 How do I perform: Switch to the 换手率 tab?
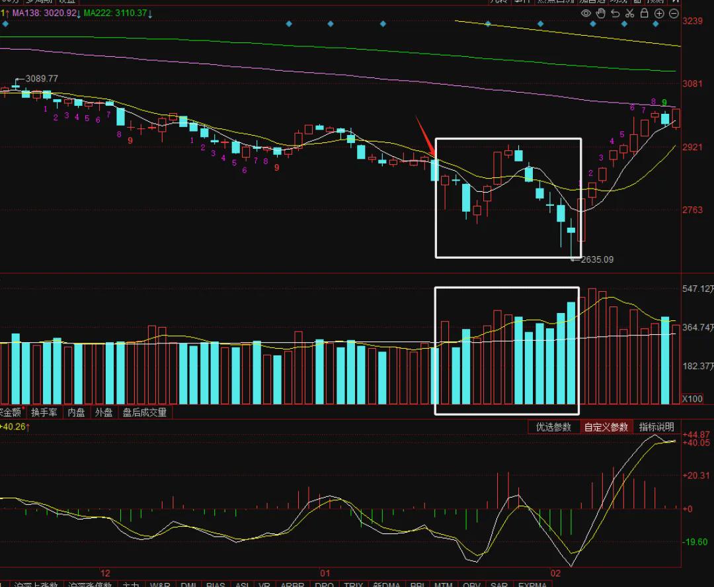44,412
